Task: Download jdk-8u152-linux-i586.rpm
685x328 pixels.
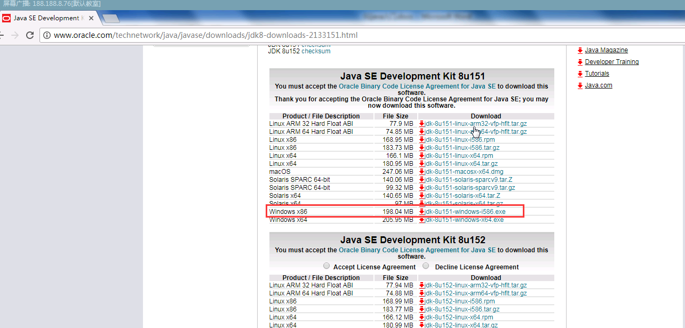Action: coord(460,301)
